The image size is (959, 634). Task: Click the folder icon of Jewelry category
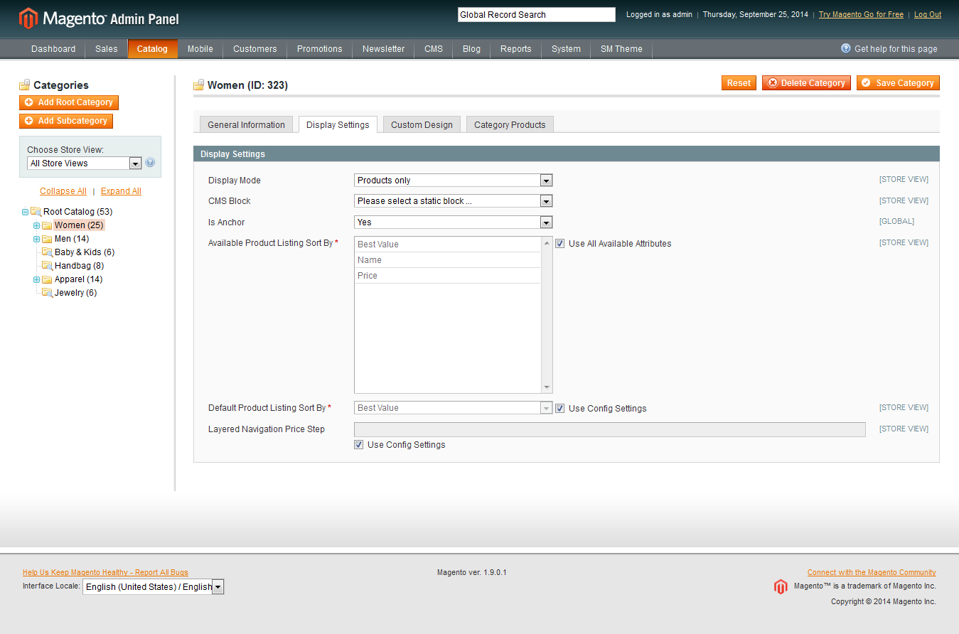pyautogui.click(x=47, y=293)
